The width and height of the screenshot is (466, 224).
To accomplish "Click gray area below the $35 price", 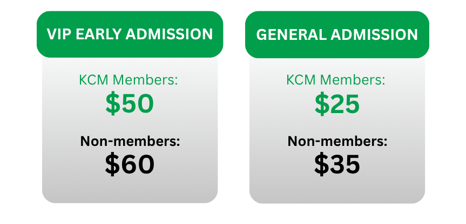I will [337, 190].
